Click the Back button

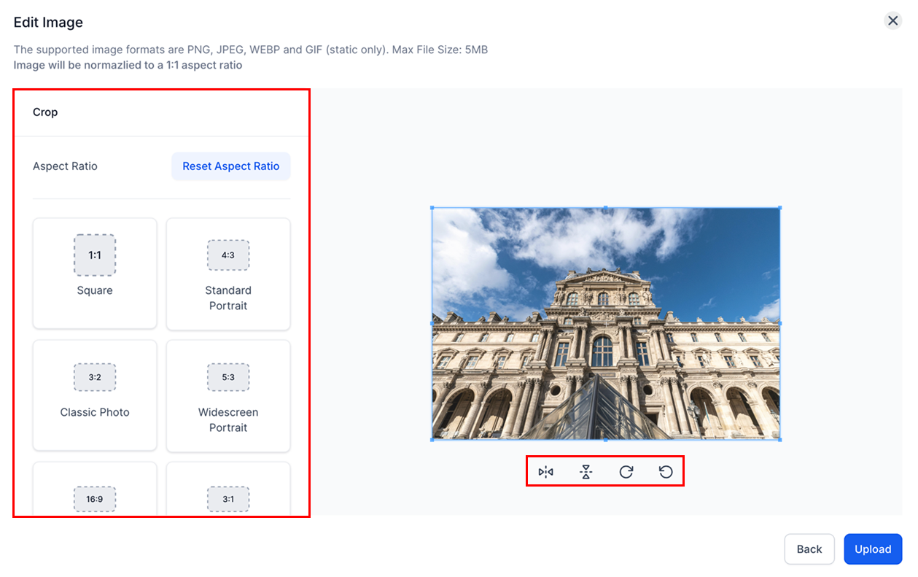click(809, 549)
